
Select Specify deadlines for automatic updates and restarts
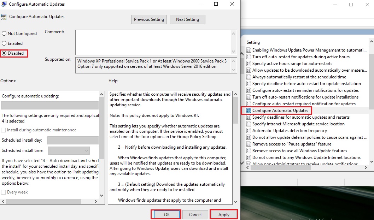(301, 117)
